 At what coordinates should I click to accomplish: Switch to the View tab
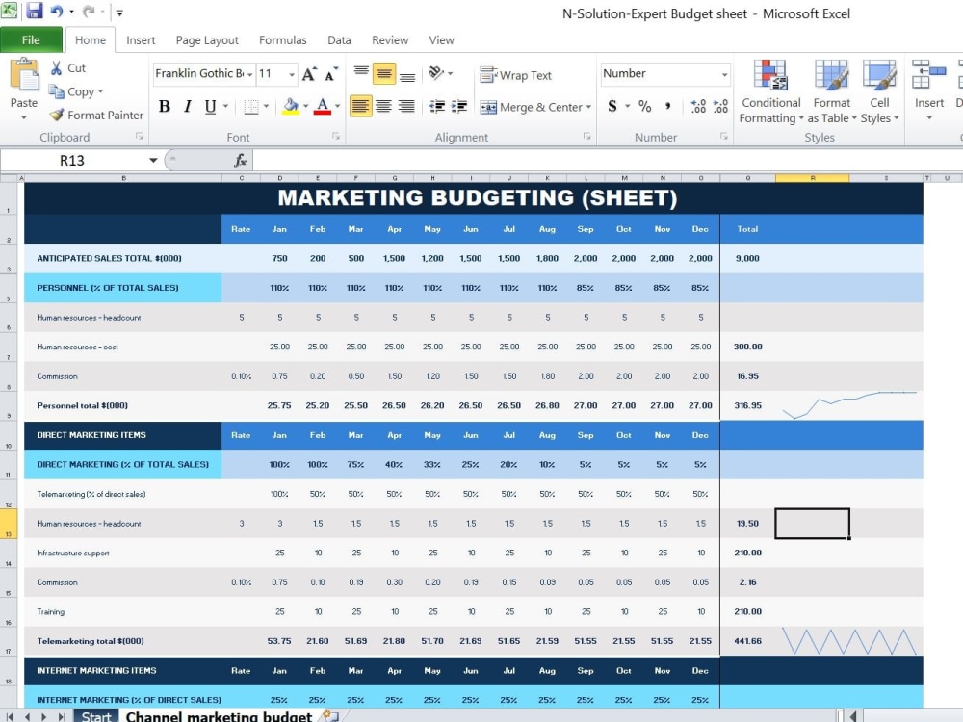click(441, 40)
